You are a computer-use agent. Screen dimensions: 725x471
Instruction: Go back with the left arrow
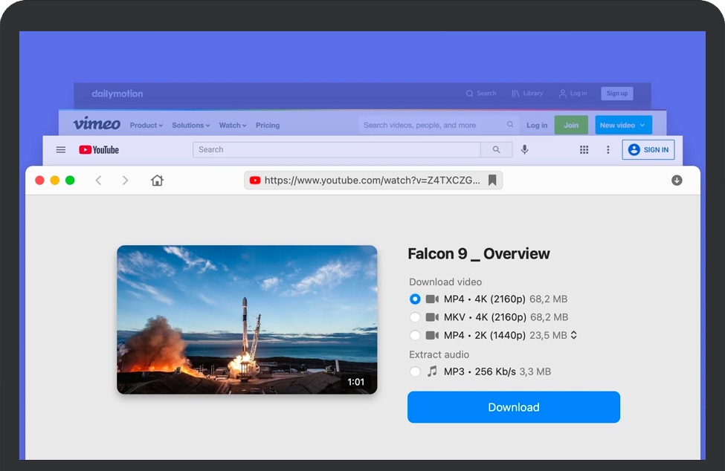pyautogui.click(x=98, y=181)
